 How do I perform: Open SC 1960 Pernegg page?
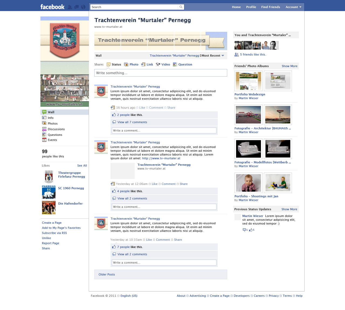click(x=71, y=188)
